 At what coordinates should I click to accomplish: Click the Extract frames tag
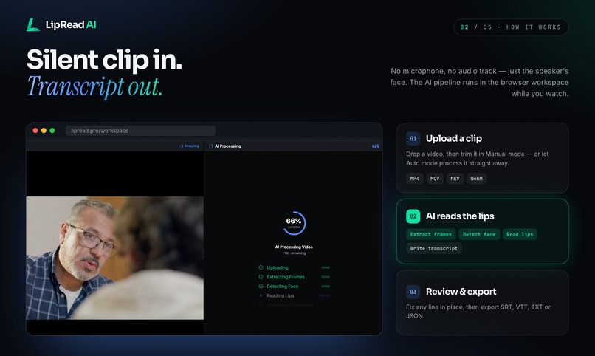click(431, 235)
